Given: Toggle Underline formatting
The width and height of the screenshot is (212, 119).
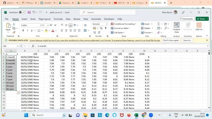Looking at the screenshot, I should point(32,30).
